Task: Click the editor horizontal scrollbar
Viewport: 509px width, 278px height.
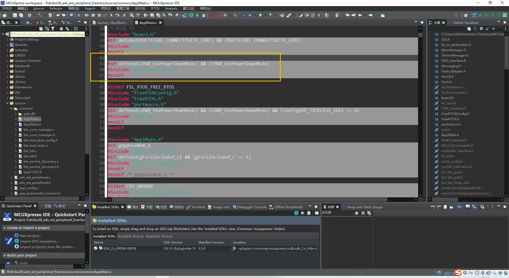Action: coord(249,199)
